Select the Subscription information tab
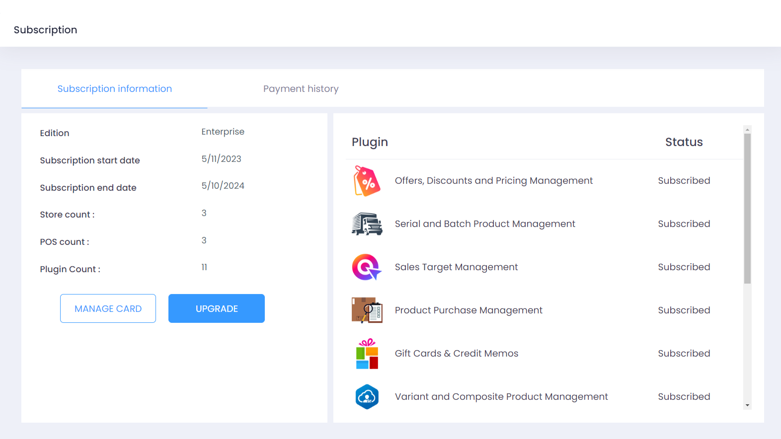Image resolution: width=781 pixels, height=439 pixels. (114, 89)
